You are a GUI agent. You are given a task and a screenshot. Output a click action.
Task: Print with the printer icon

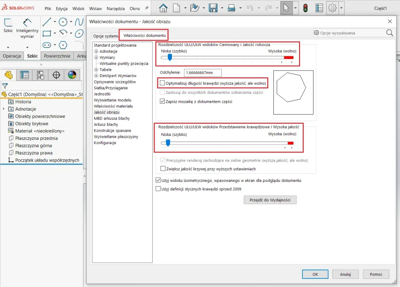pyautogui.click(x=231, y=8)
